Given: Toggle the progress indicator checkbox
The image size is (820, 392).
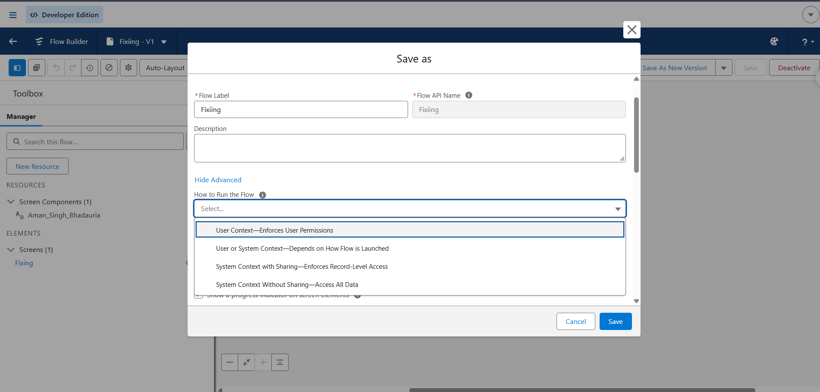Looking at the screenshot, I should (x=198, y=296).
